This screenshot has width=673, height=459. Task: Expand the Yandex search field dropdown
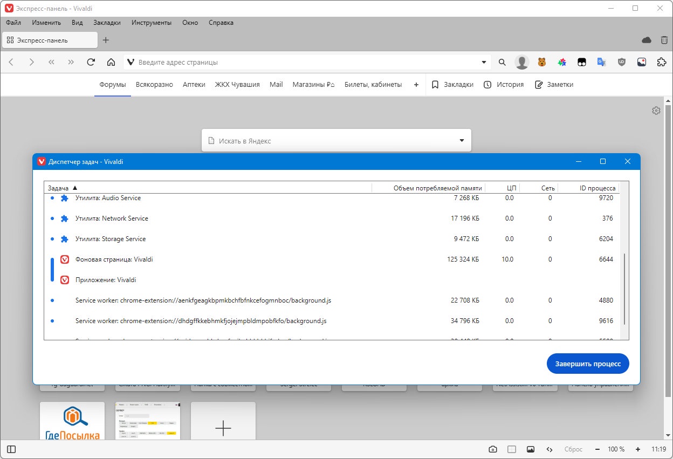(x=462, y=140)
